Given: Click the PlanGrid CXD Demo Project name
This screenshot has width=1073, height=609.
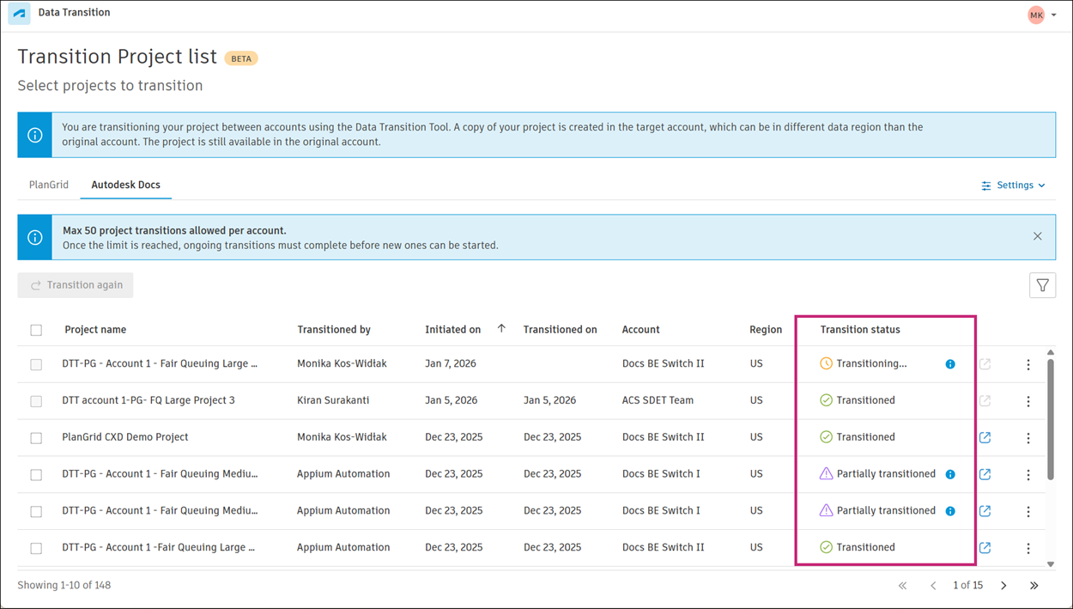Looking at the screenshot, I should pyautogui.click(x=125, y=437).
